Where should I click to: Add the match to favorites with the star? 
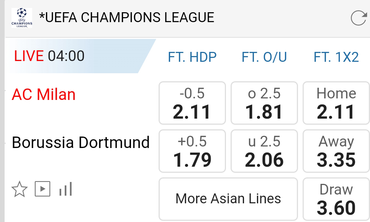pyautogui.click(x=20, y=189)
